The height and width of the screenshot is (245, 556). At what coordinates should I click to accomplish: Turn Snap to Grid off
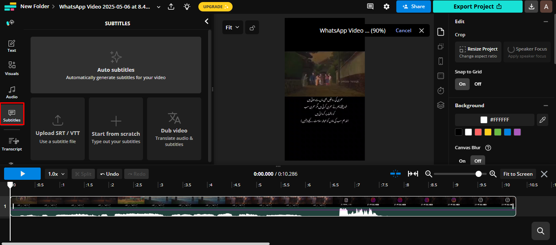(477, 84)
